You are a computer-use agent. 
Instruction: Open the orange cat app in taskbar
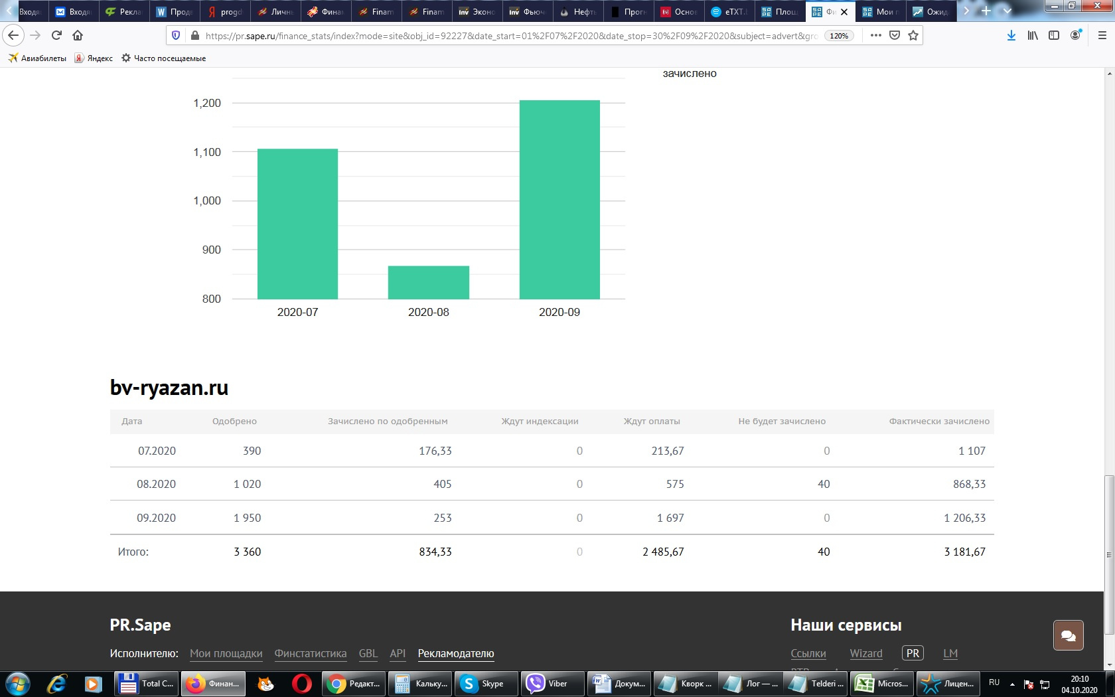265,684
